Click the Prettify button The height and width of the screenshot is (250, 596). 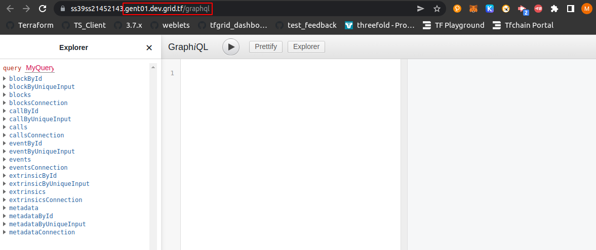pyautogui.click(x=266, y=46)
